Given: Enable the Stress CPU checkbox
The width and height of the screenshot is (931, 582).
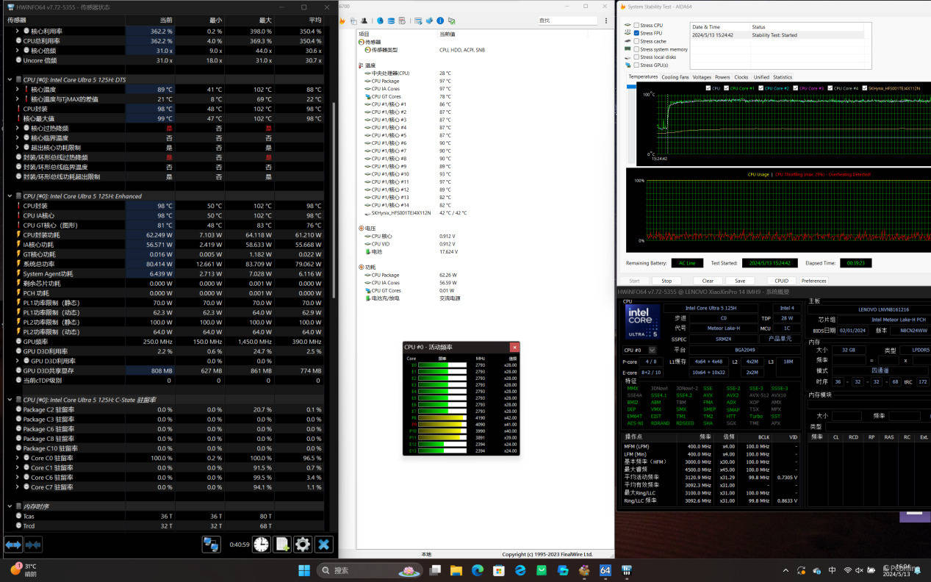Looking at the screenshot, I should (636, 26).
